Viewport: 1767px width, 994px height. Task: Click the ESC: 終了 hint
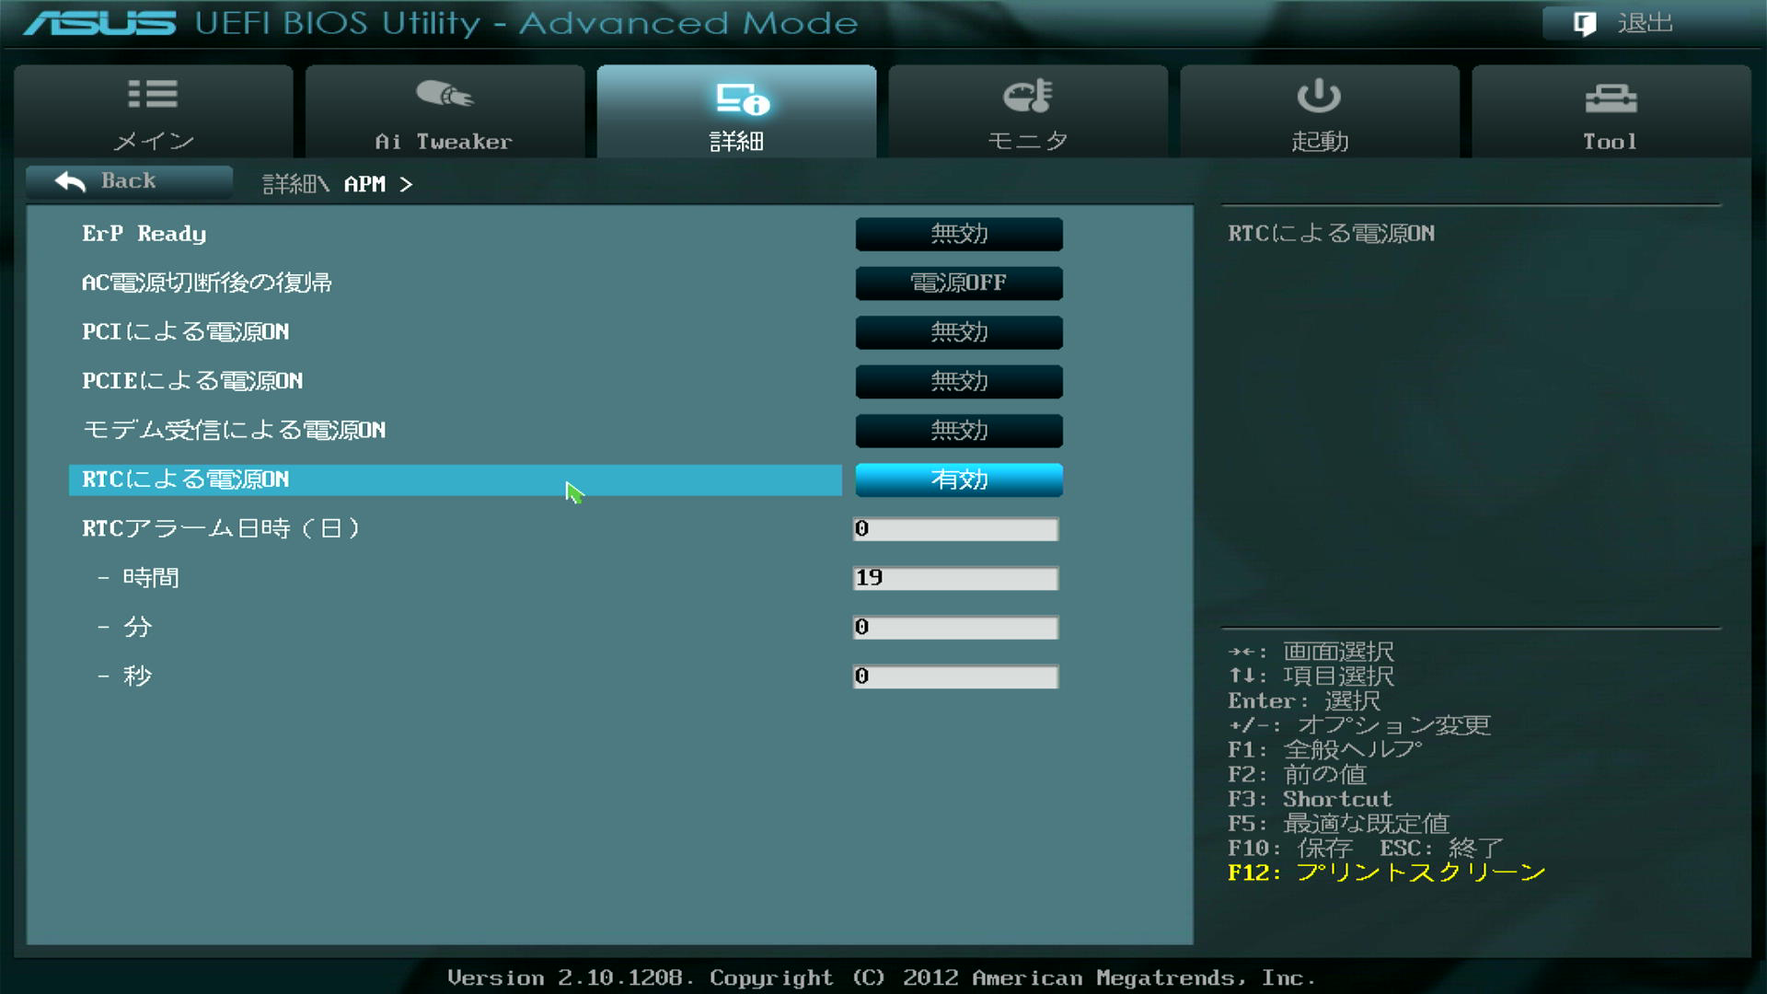pos(1441,848)
